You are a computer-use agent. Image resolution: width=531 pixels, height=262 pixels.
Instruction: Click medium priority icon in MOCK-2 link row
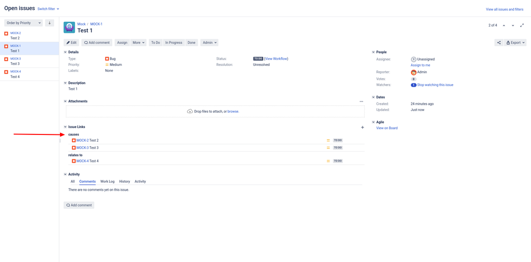point(328,140)
